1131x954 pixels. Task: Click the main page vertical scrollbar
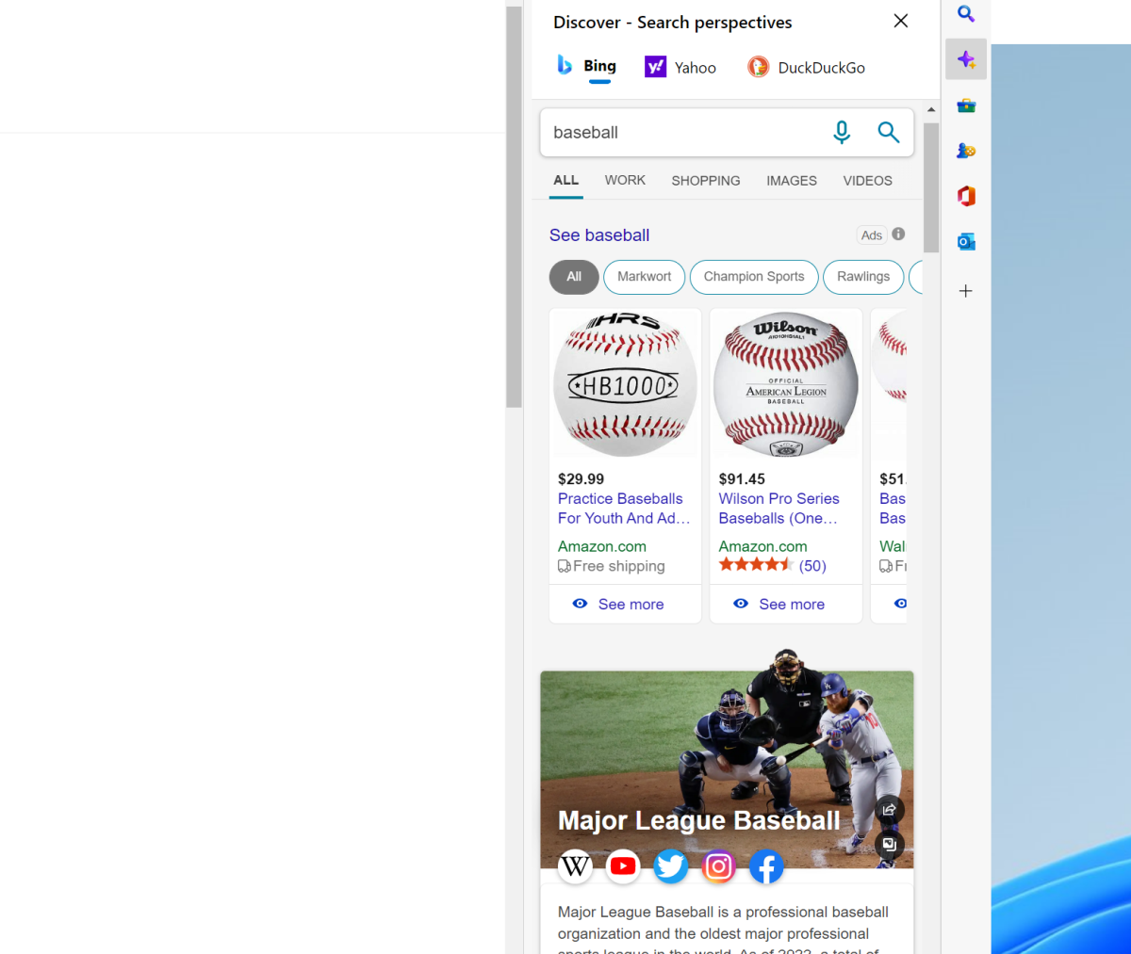tap(514, 207)
